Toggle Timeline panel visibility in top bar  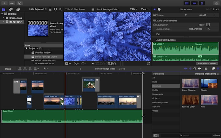coord(194,3)
